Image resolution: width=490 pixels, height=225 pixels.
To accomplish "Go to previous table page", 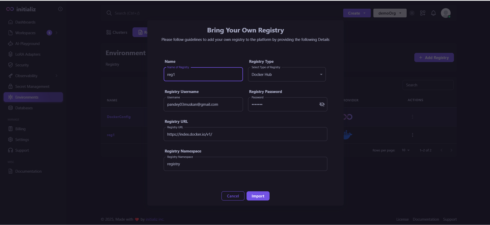I will [441, 150].
